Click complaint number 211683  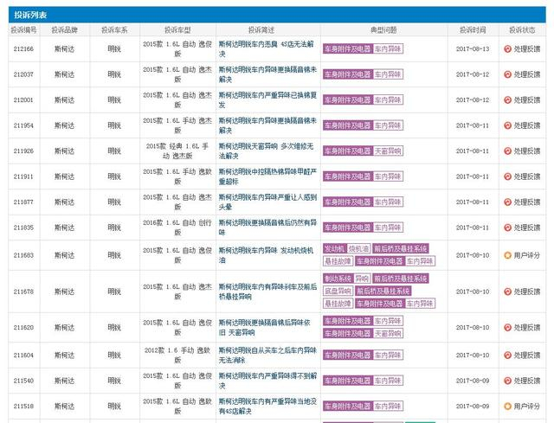coord(23,255)
